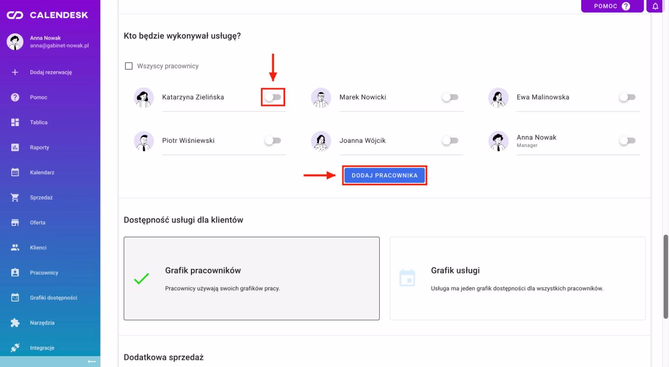Click the vertical page scrollbar
Viewport: 669px width, 367px height.
pos(666,276)
